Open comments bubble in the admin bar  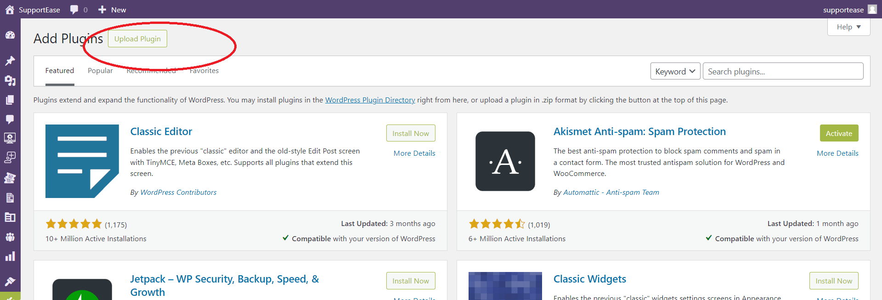(x=74, y=10)
